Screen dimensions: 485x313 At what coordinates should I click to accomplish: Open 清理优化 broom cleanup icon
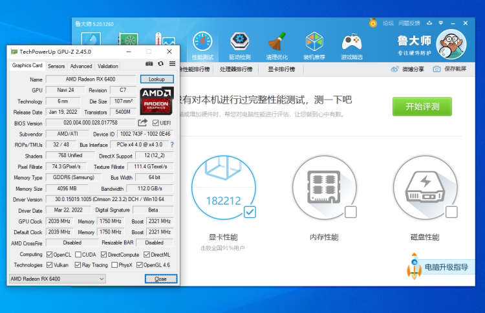(277, 41)
